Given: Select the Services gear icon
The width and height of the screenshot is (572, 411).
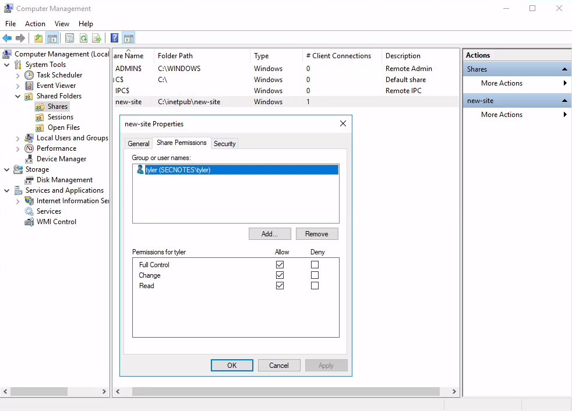Looking at the screenshot, I should coord(29,211).
